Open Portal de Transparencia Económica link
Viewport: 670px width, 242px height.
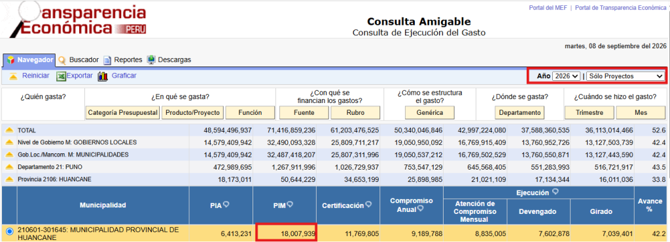621,8
